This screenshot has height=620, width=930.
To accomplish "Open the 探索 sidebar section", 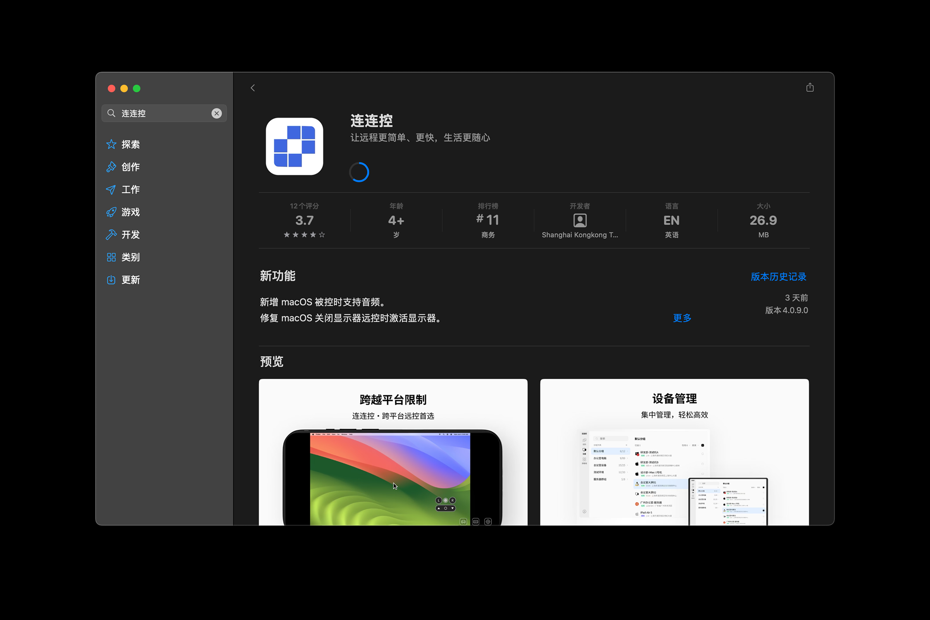I will 164,144.
